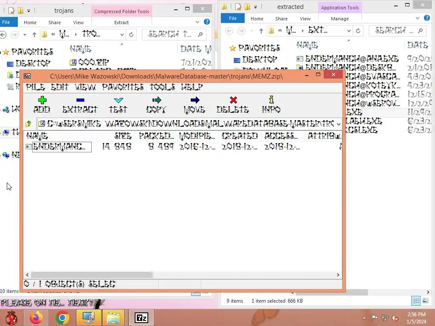Image resolution: width=435 pixels, height=326 pixels.
Task: Expand the 7-Zip address path dropdown
Action: [339, 124]
